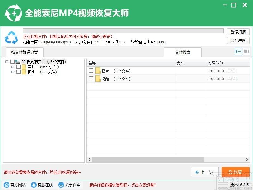Collapse the 找到的文件 root node

pos(7,62)
